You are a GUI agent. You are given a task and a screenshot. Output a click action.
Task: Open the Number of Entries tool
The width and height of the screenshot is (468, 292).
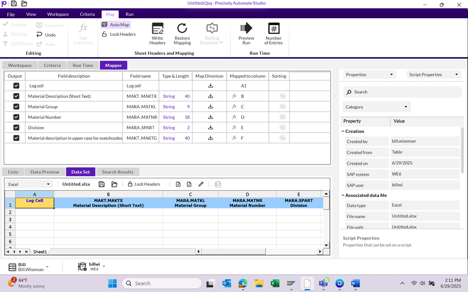tap(273, 29)
